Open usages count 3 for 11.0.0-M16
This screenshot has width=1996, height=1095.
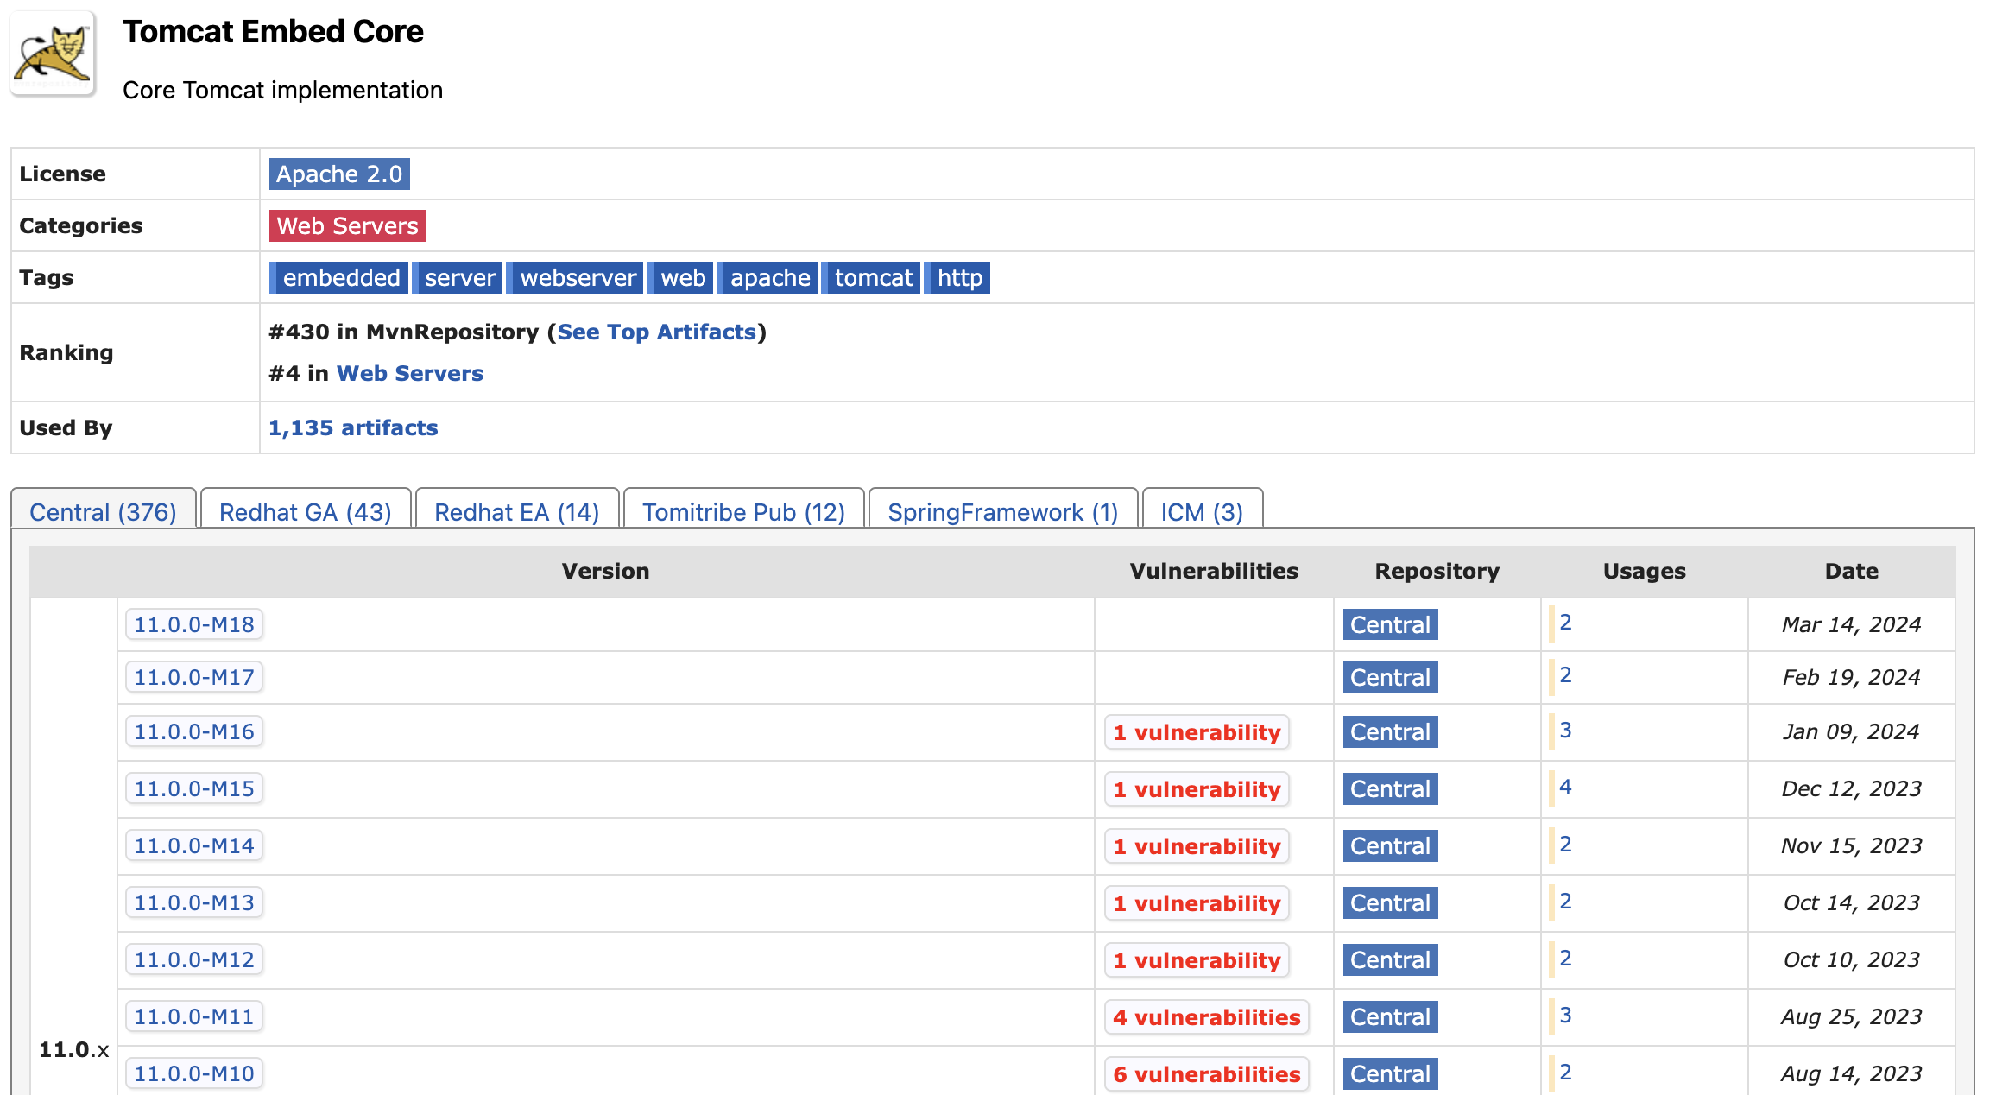point(1565,731)
